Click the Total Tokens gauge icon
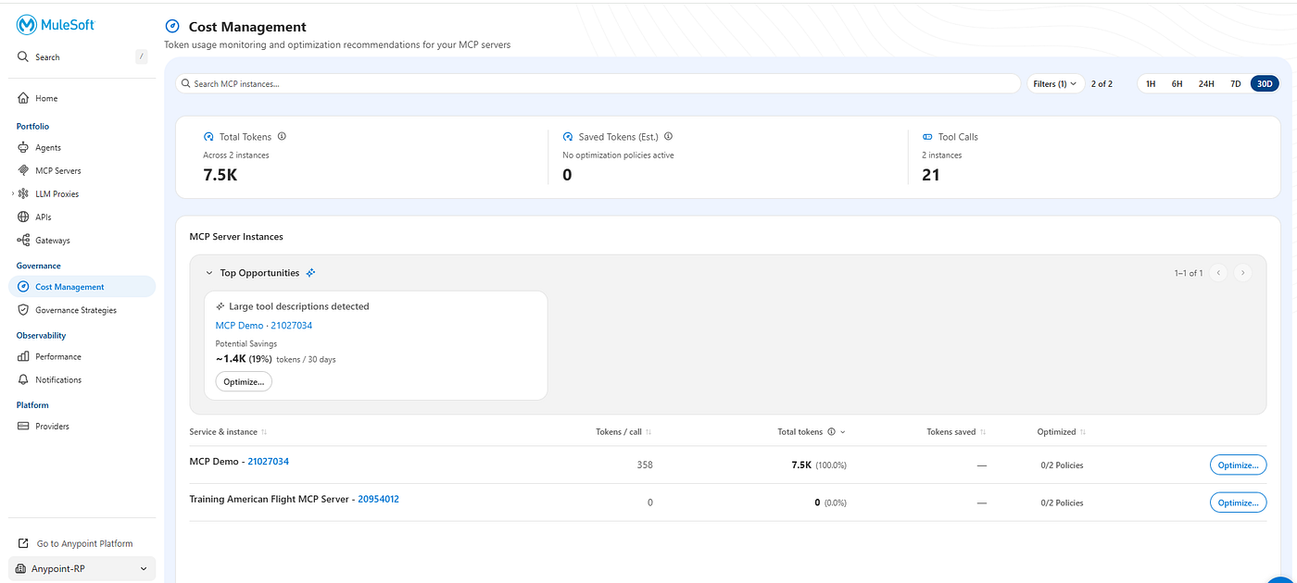This screenshot has width=1297, height=583. coord(208,137)
